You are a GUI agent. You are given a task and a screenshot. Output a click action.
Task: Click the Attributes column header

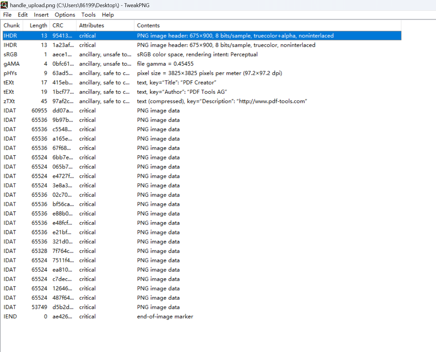tap(92, 26)
